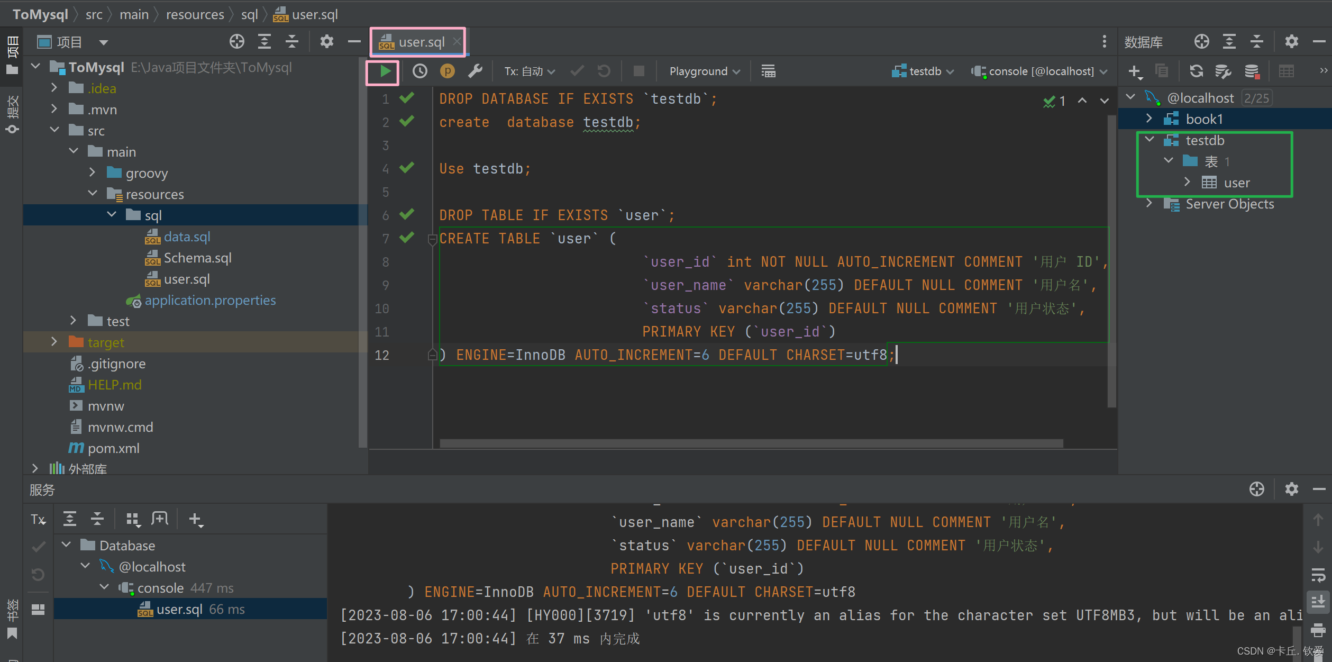
Task: Open the Playground resolve mode dropdown
Action: click(x=704, y=71)
